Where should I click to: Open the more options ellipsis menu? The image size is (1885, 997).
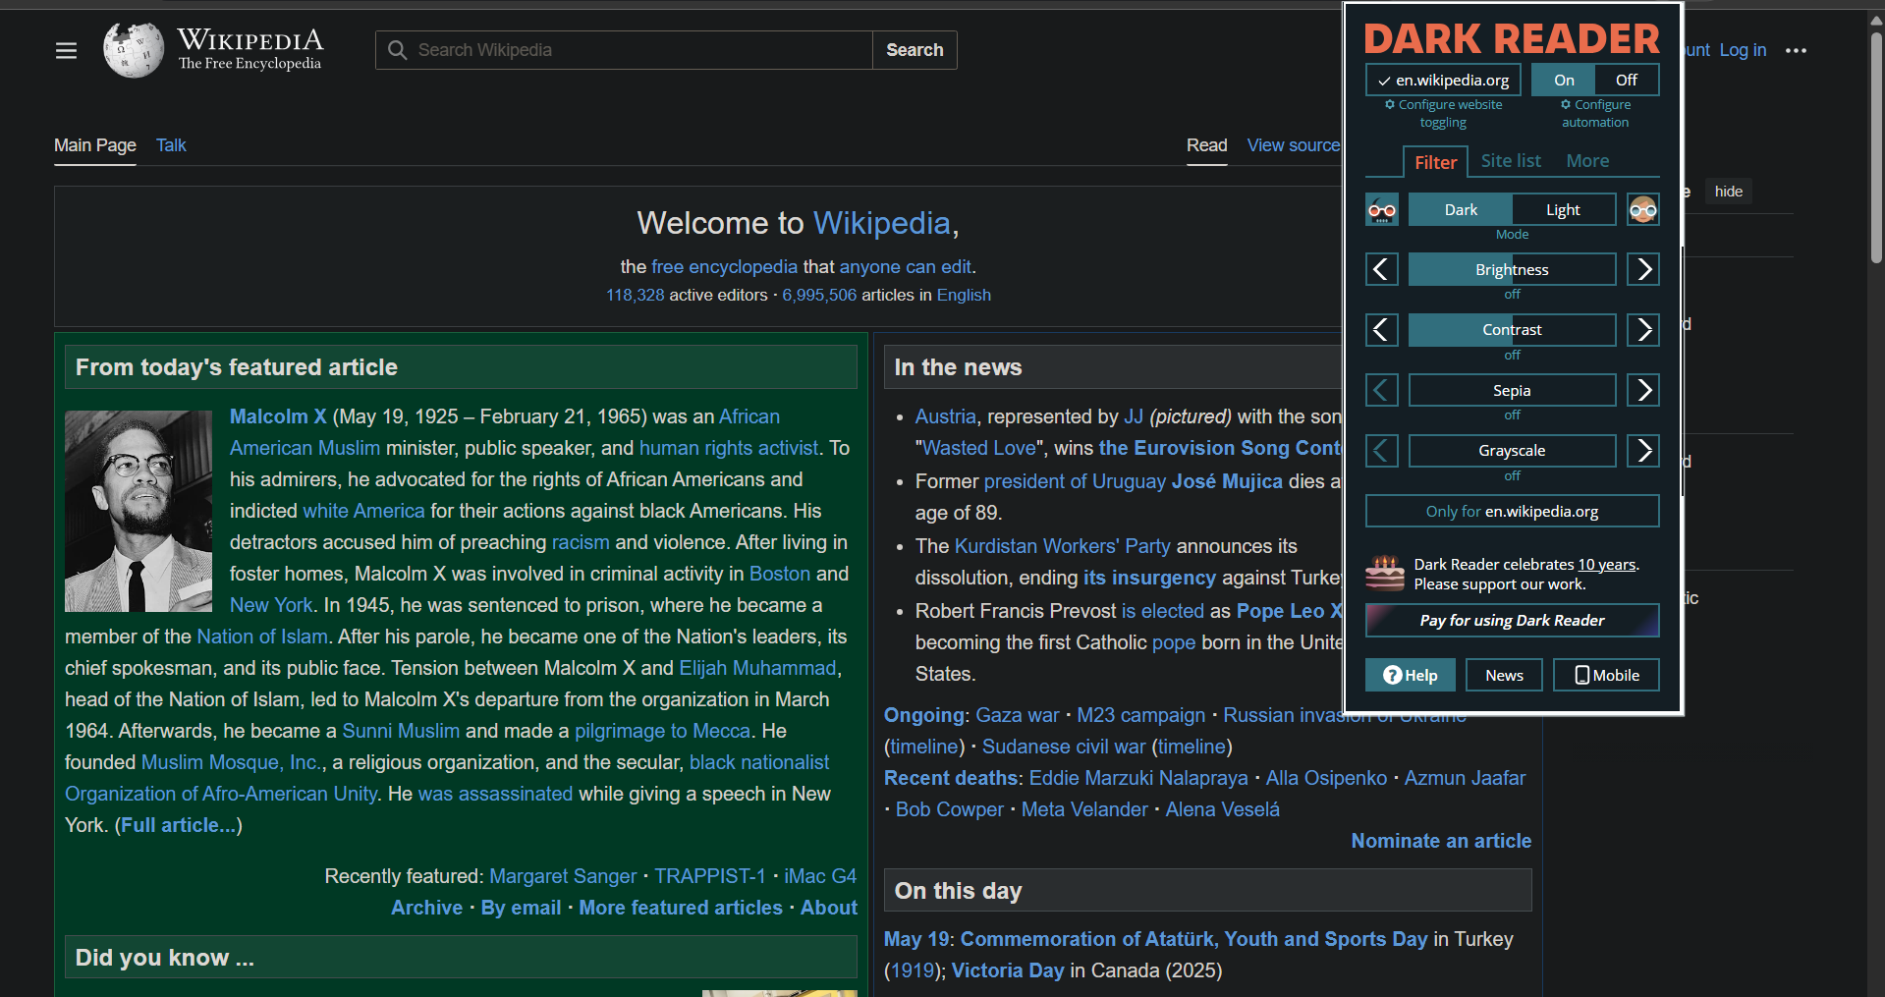1797,50
